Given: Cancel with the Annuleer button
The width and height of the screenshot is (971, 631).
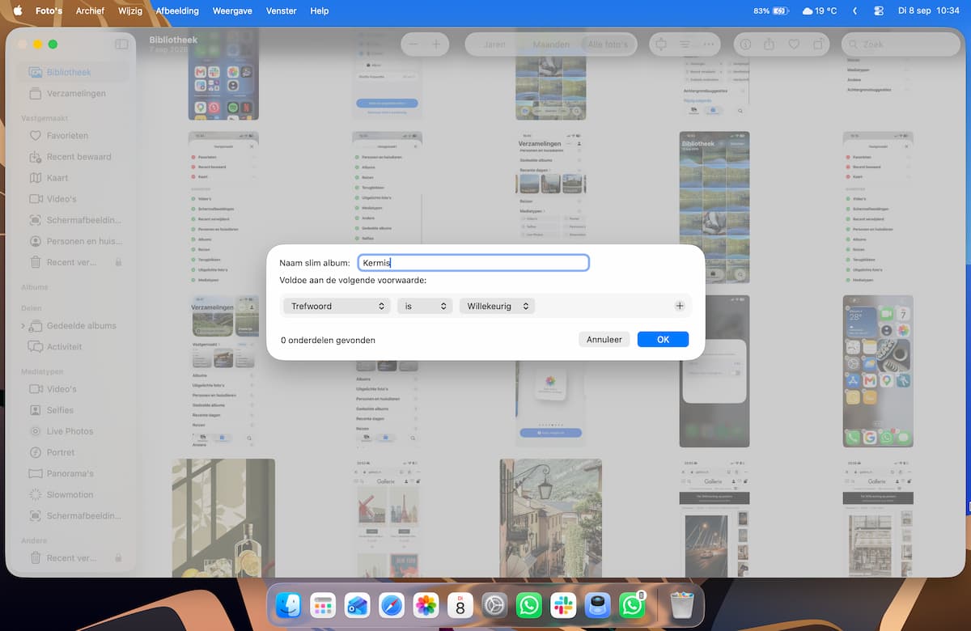Looking at the screenshot, I should pyautogui.click(x=604, y=340).
